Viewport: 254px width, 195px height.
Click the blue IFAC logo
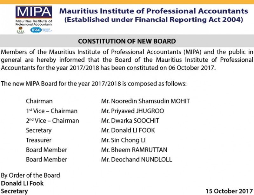point(36,30)
